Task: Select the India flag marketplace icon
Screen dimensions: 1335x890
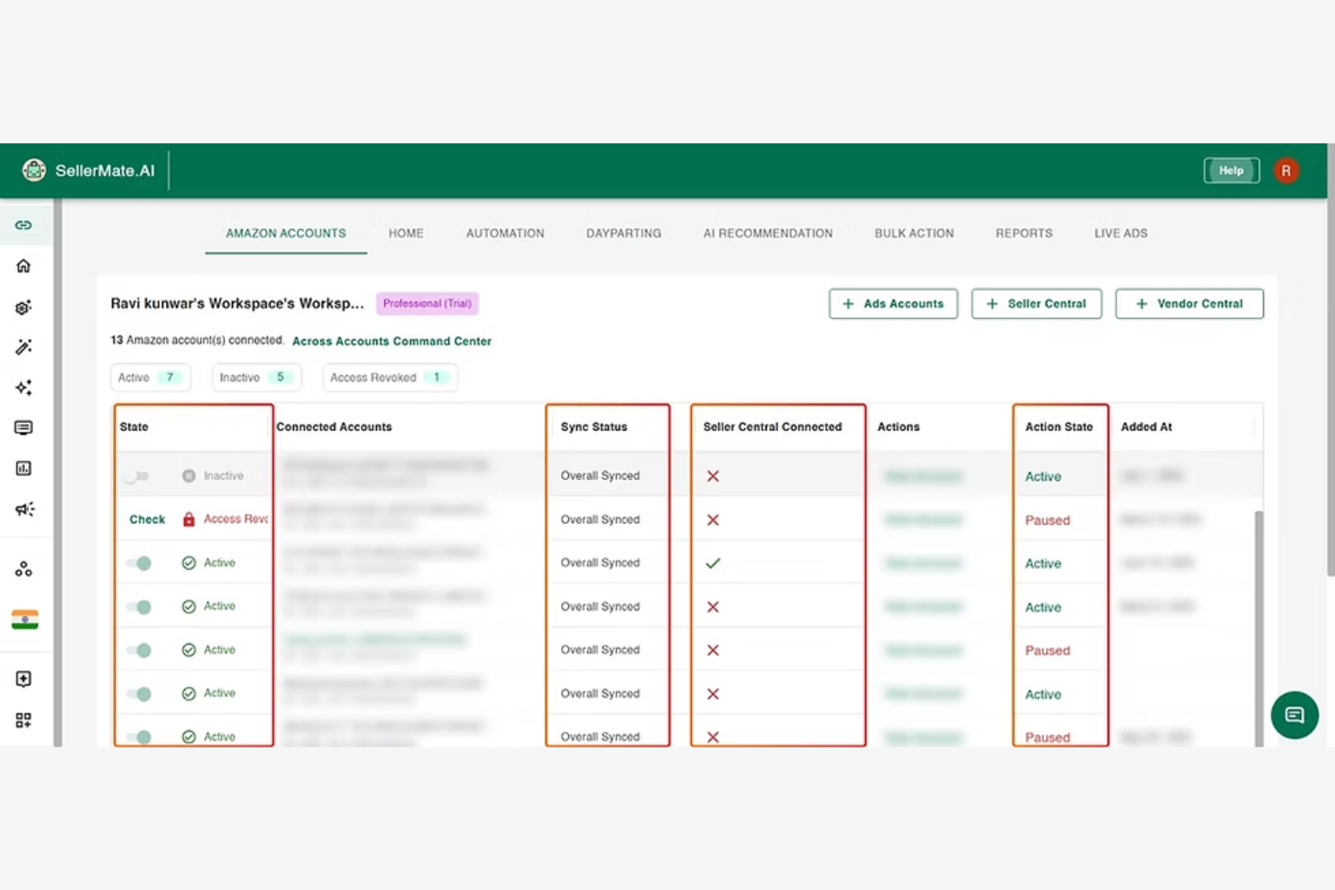Action: (x=23, y=619)
